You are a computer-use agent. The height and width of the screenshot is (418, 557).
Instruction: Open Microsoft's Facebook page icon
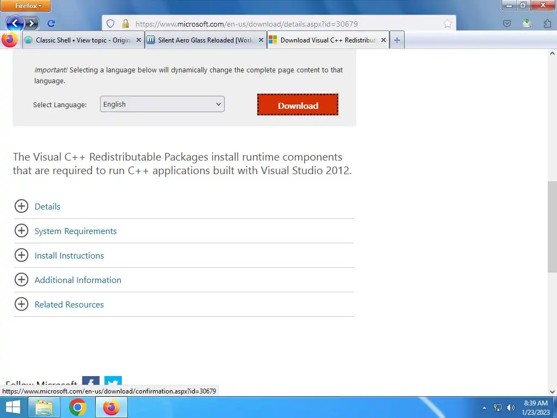pyautogui.click(x=91, y=381)
